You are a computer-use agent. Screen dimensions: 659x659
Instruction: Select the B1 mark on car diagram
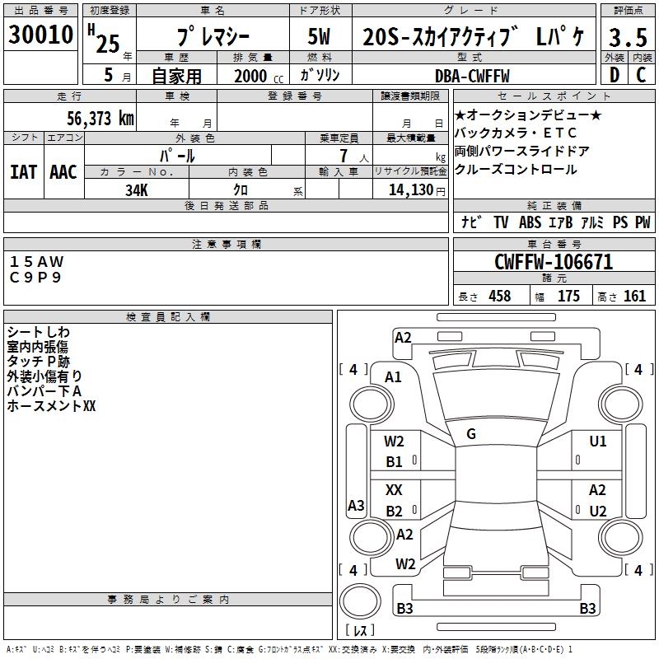pyautogui.click(x=394, y=461)
